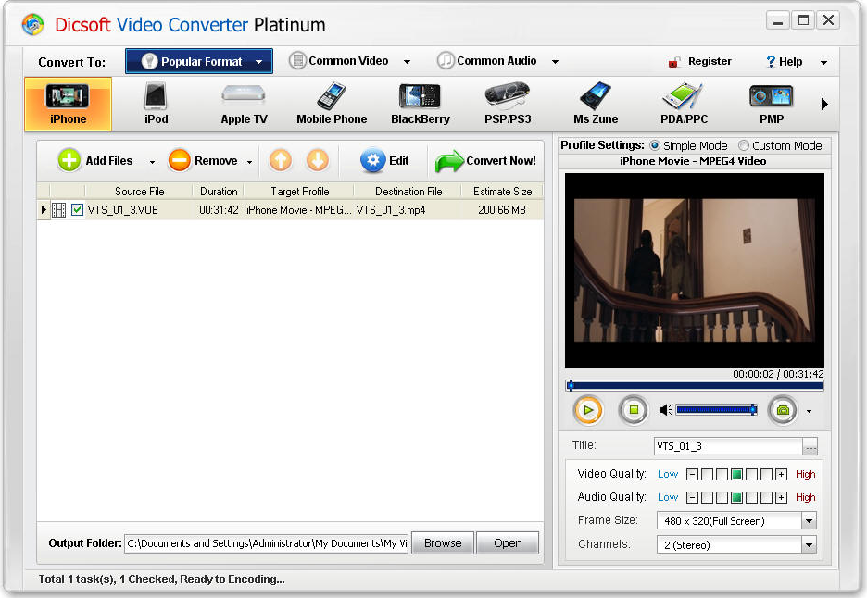Screen dimensions: 867x598
Task: Click the Browse button for output folder
Action: coord(442,543)
